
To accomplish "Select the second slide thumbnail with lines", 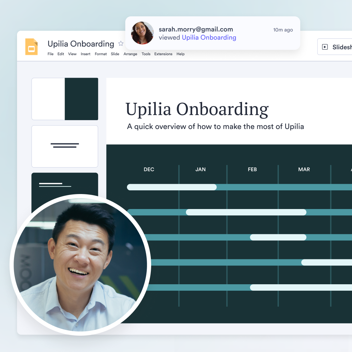I will (x=65, y=146).
